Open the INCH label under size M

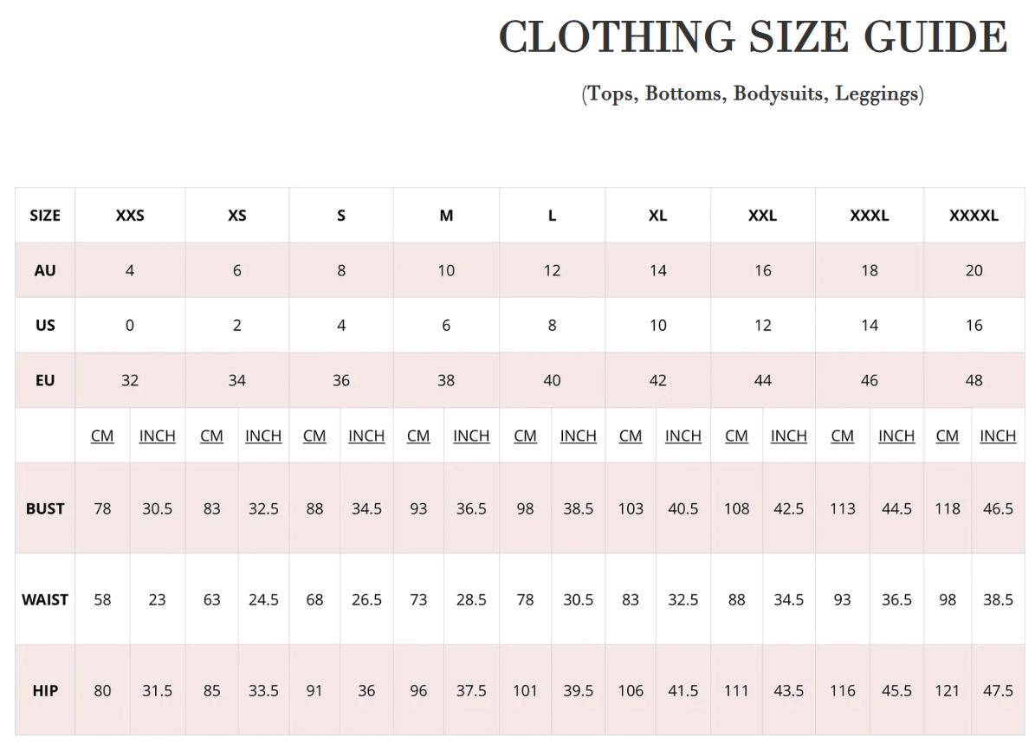click(471, 436)
